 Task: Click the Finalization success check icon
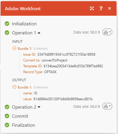click(x=7, y=125)
